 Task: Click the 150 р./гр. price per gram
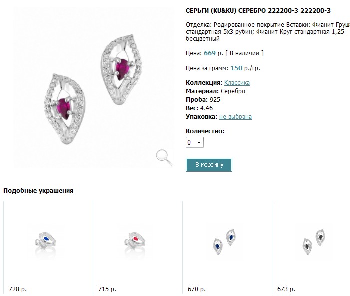[245, 68]
